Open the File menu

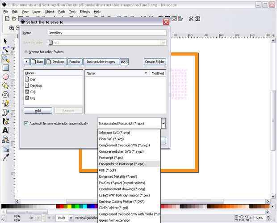click(x=6, y=12)
